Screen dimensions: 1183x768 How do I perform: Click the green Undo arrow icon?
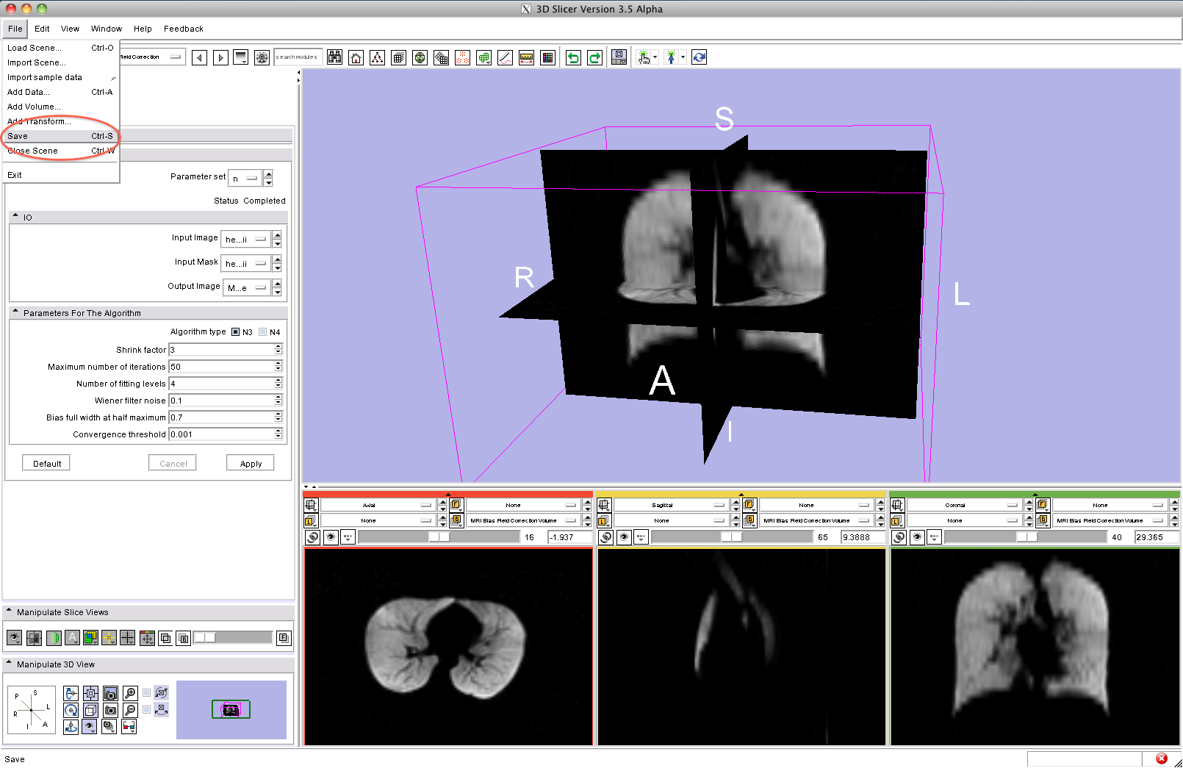tap(573, 58)
